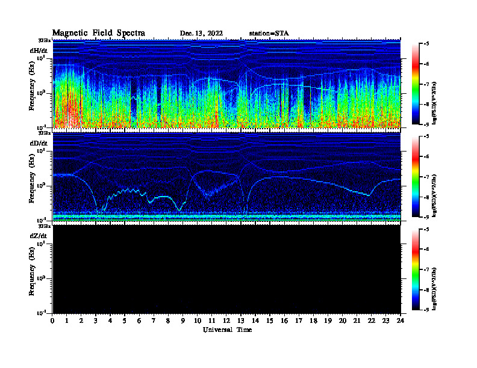
Task: Click the log(PSD) units label beside dD/dt colorbar
Action: click(x=434, y=195)
